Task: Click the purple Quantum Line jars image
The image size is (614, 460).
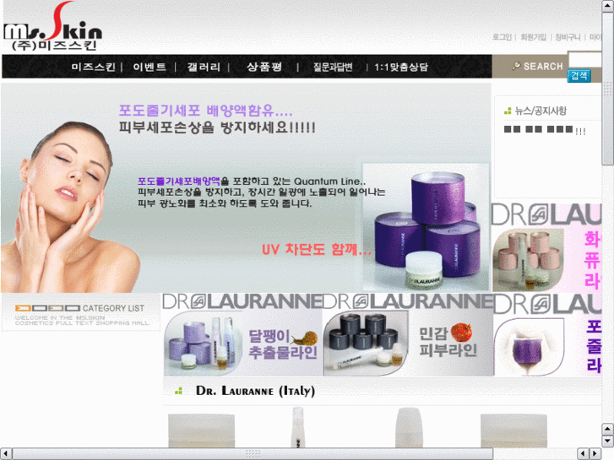Action: [x=426, y=227]
